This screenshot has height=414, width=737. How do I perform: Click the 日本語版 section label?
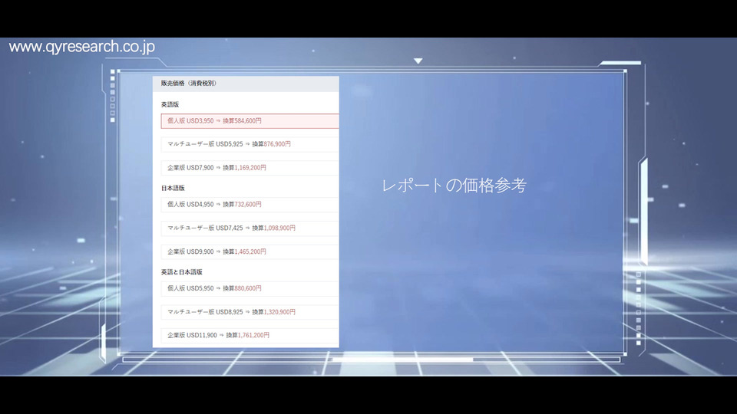173,188
